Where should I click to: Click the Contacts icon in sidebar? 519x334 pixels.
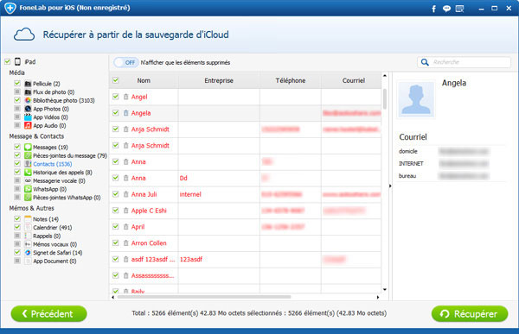pos(28,164)
